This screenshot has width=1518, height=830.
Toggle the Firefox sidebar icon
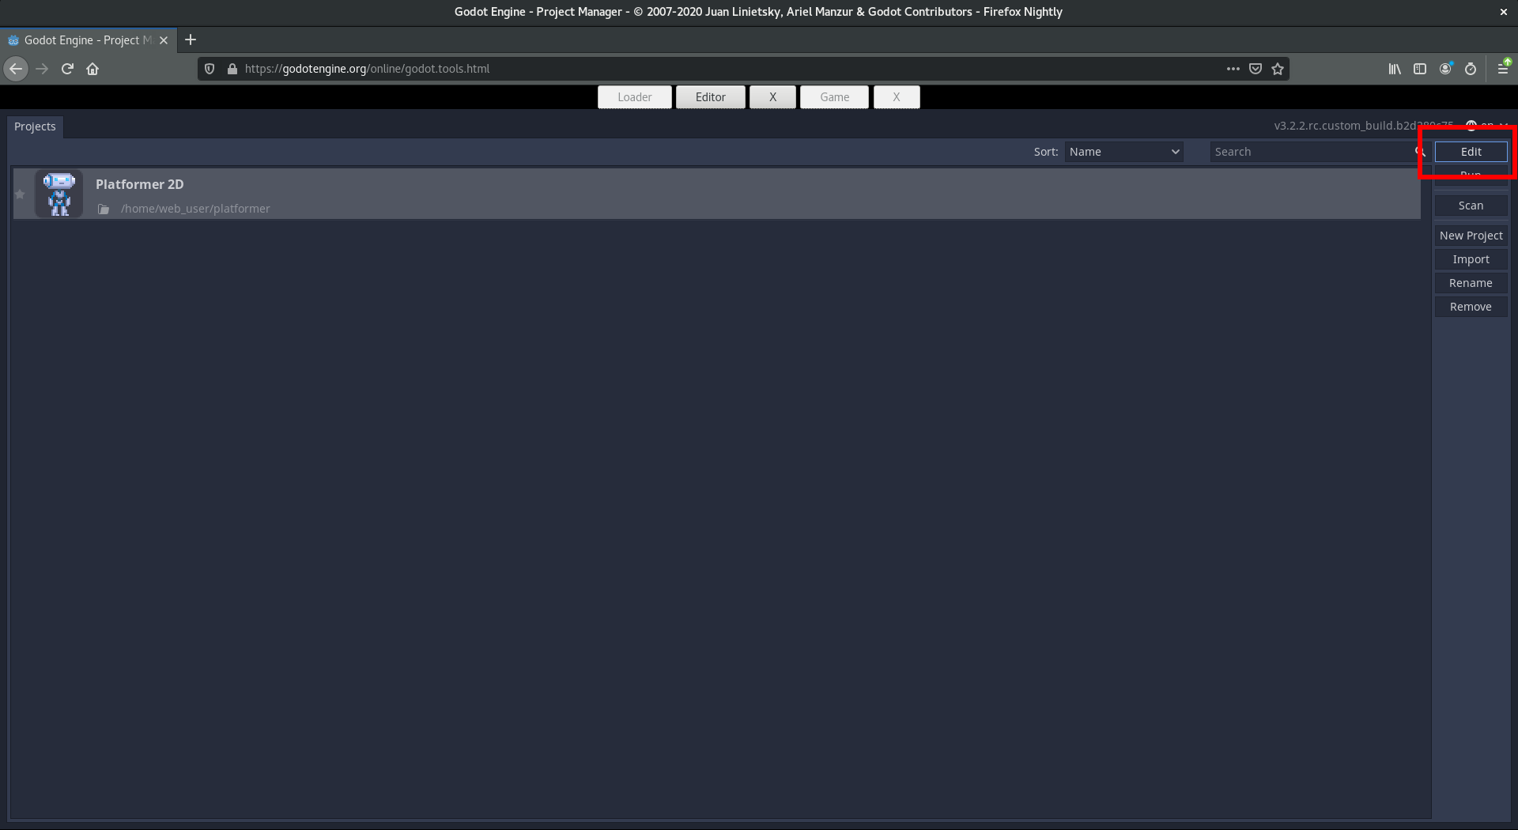tap(1420, 69)
